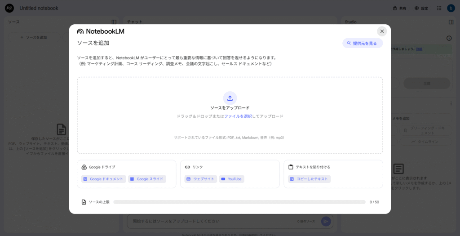Image resolution: width=460 pixels, height=236 pixels.
Task: Click the Google スライド slide icon
Action: (x=132, y=179)
